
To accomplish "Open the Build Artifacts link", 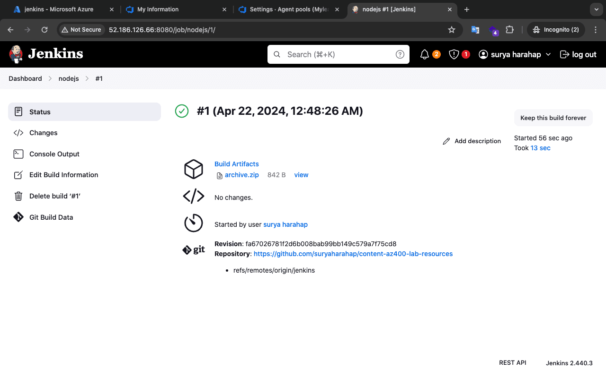I will (237, 164).
